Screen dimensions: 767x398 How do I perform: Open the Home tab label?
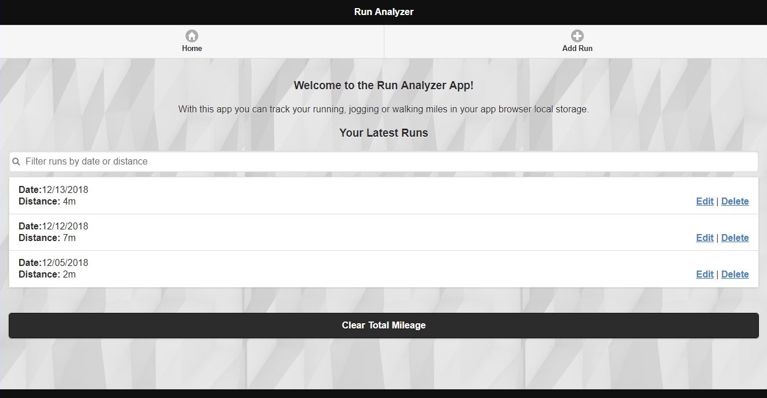[x=192, y=49]
